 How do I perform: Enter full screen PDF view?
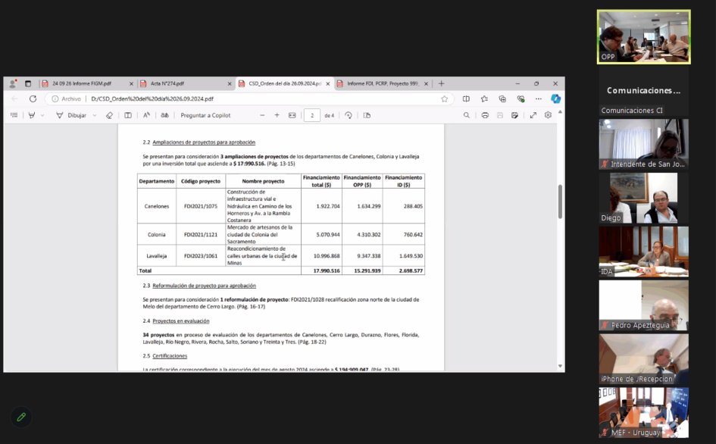pos(533,116)
